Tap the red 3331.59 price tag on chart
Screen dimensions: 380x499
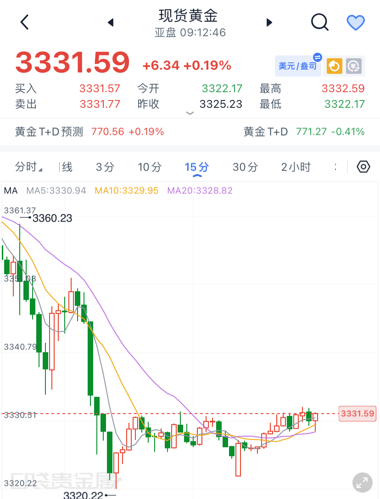[x=358, y=413]
